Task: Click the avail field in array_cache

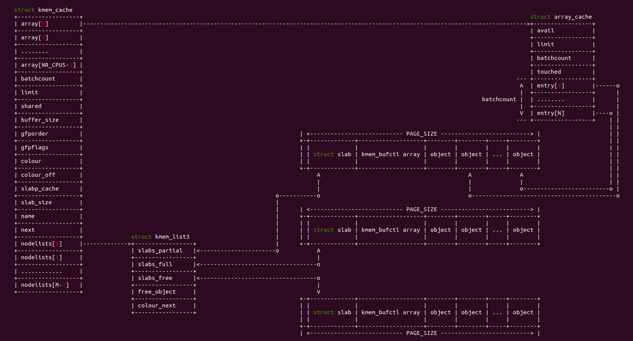Action: click(545, 31)
